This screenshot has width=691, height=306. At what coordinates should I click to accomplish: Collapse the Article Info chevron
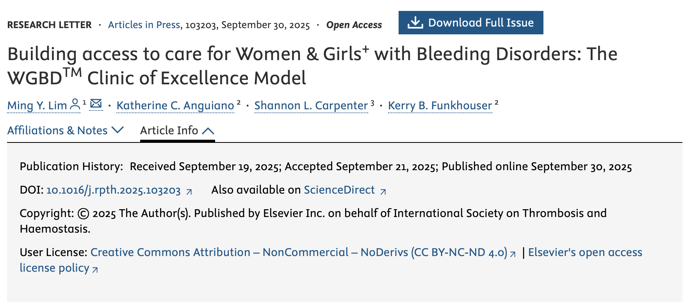coord(208,131)
